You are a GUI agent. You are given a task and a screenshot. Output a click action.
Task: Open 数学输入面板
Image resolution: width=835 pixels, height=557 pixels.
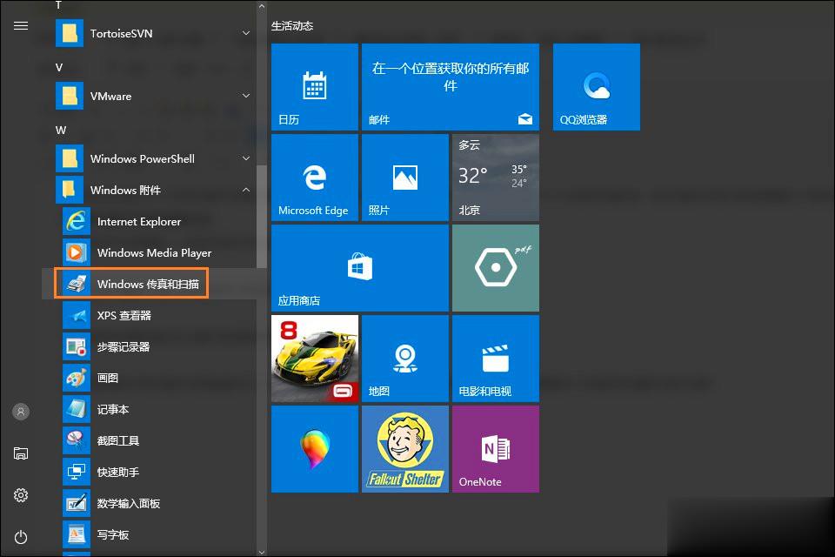tap(155, 503)
